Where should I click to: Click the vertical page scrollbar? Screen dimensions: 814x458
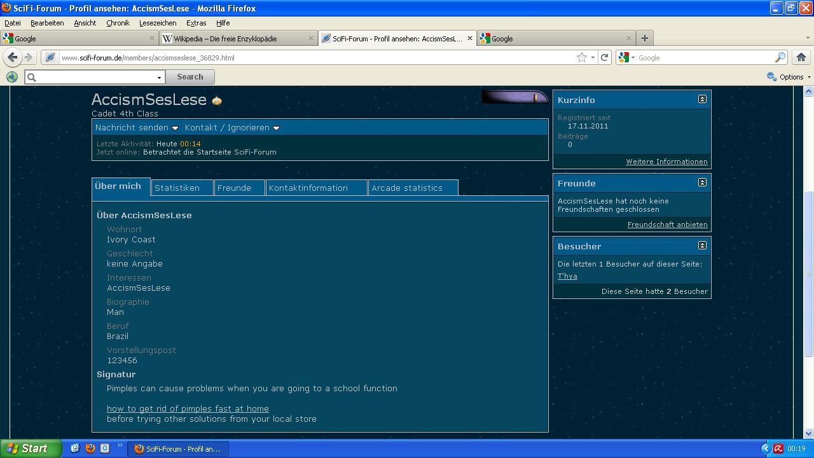(x=809, y=274)
